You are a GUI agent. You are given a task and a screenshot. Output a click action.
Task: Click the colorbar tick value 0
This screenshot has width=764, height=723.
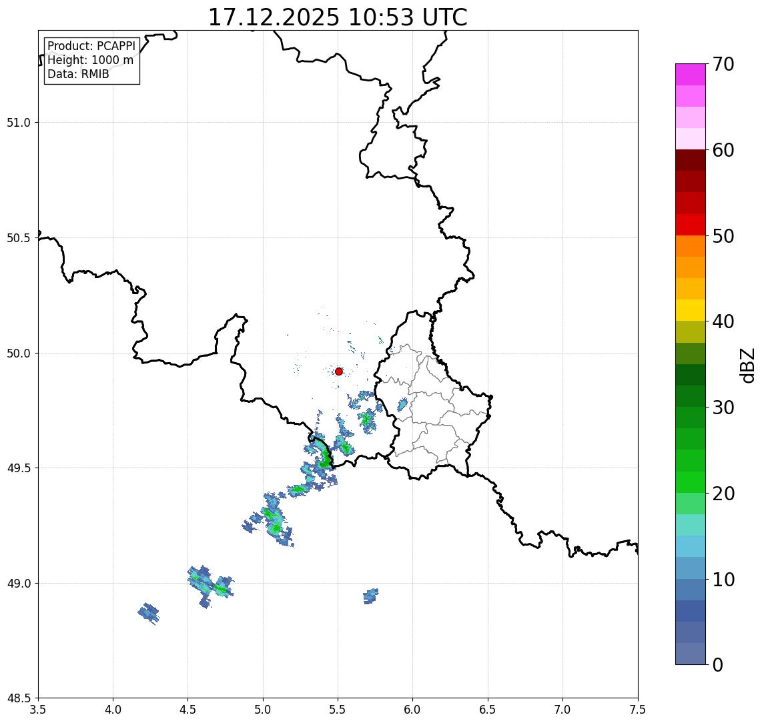coord(718,664)
